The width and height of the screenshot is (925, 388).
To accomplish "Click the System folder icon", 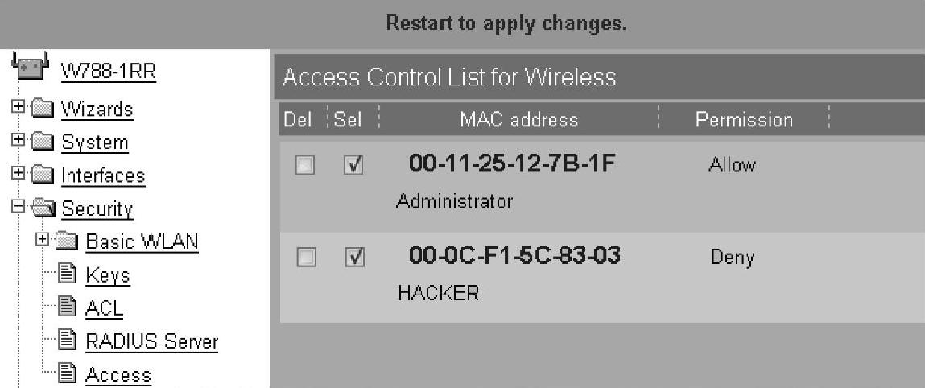I will [40, 142].
